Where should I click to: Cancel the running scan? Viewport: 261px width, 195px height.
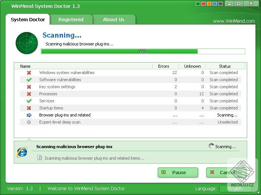click(x=226, y=172)
